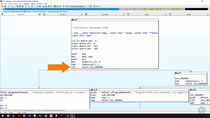Click offset aProgramNeedsOn operand

116,92
